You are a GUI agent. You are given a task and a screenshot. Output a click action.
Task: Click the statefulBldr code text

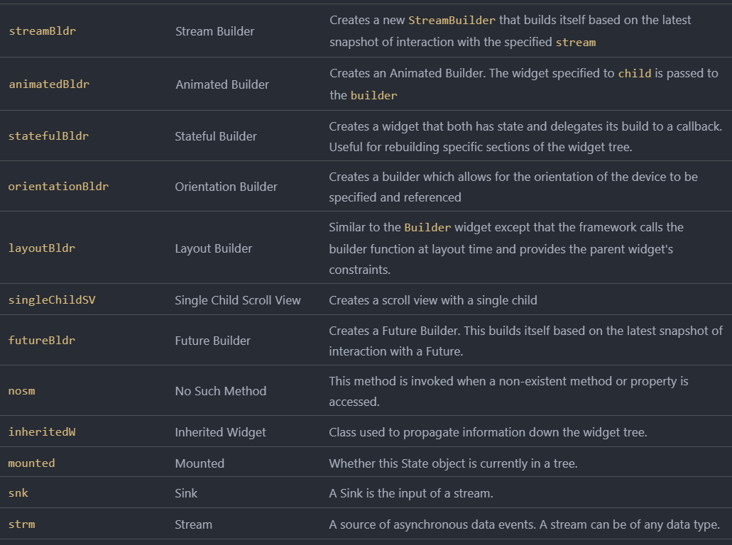48,136
